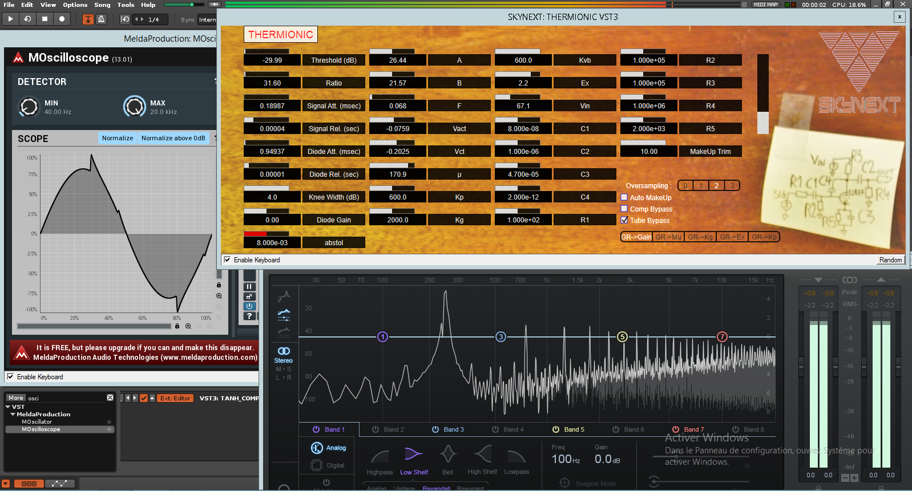The image size is (912, 491).
Task: Click the Random button in Thermionic
Action: 891,260
